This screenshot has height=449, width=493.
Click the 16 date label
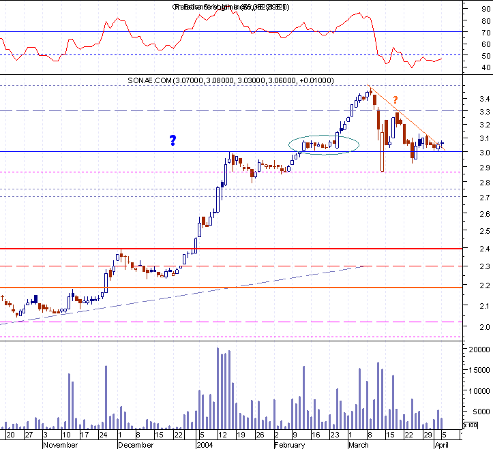(x=316, y=435)
